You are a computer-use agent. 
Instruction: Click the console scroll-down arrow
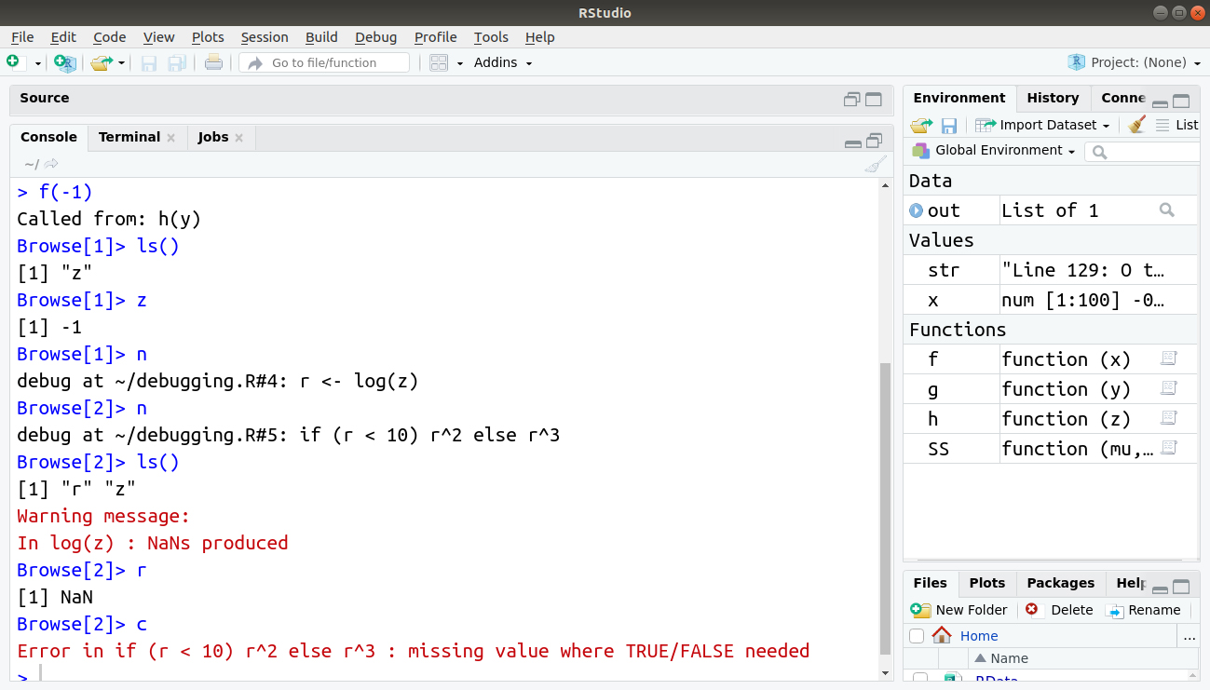point(885,673)
